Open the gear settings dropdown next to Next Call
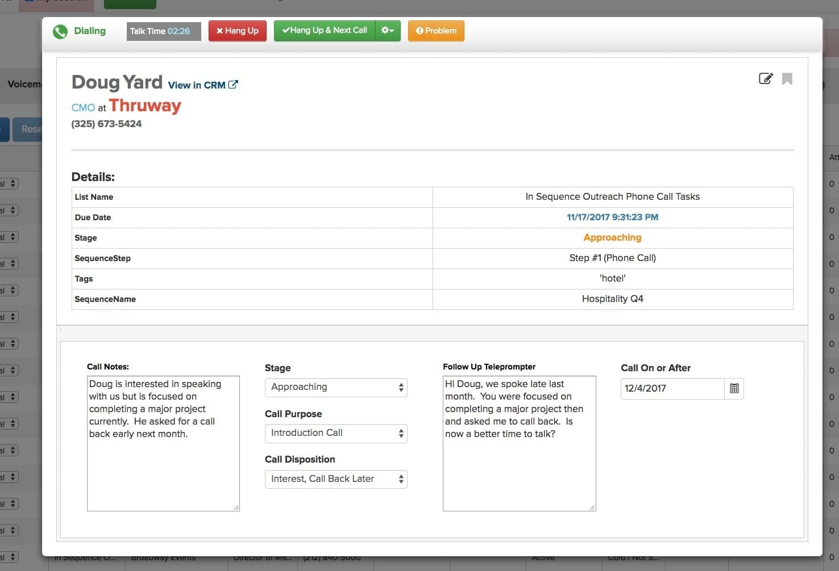Screen dimensions: 839x571 388,31
